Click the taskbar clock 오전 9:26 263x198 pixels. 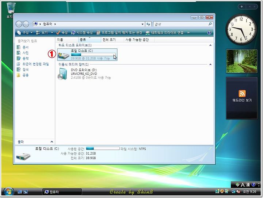249,192
